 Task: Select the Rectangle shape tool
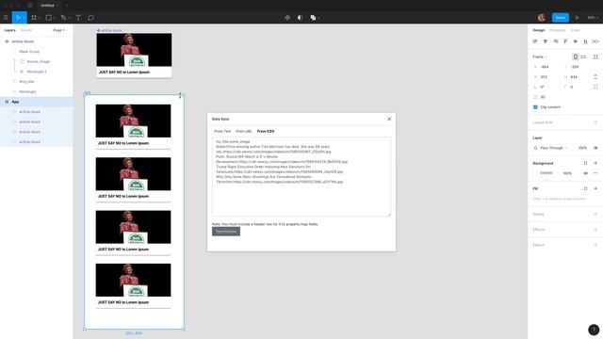[48, 18]
